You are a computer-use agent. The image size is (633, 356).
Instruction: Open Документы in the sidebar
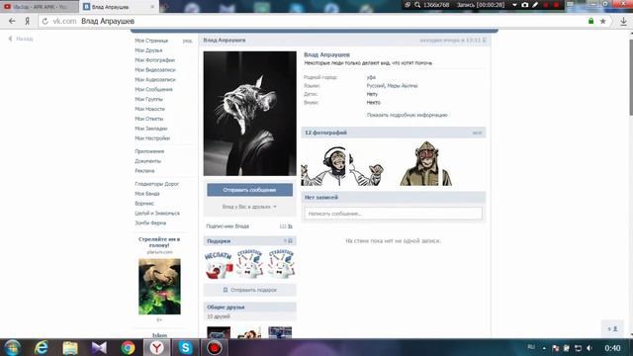pyautogui.click(x=147, y=161)
